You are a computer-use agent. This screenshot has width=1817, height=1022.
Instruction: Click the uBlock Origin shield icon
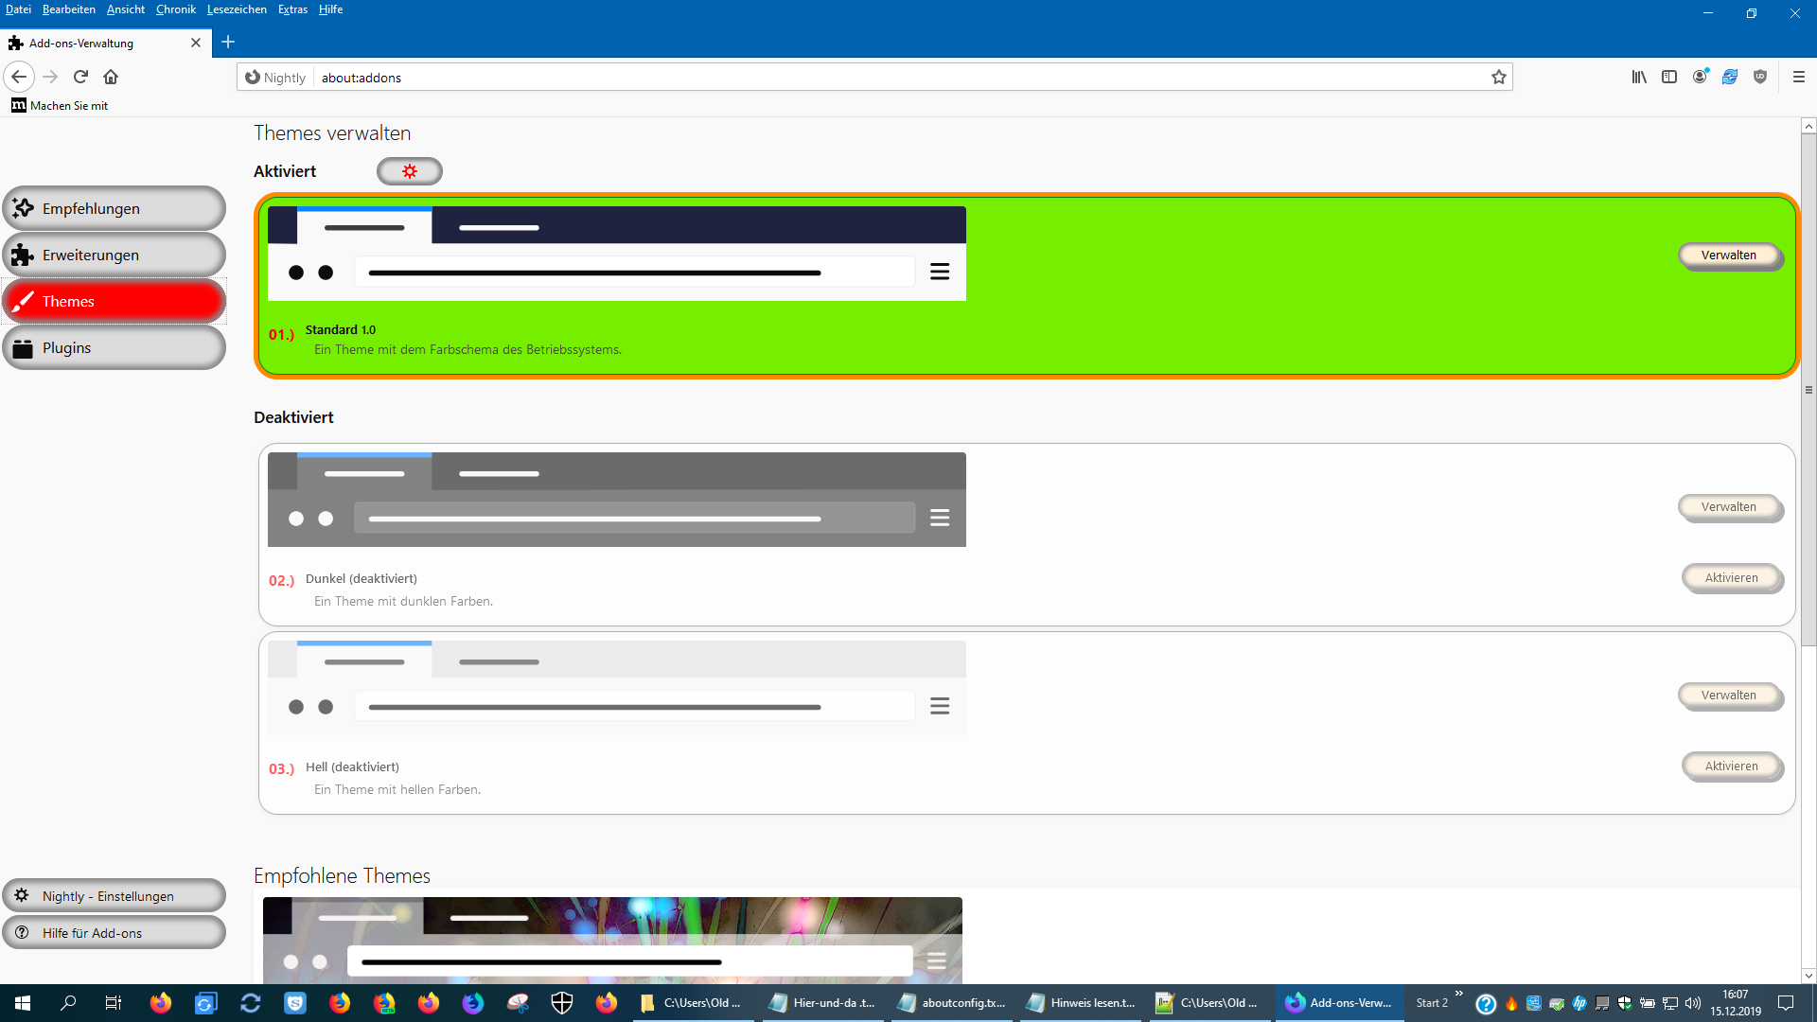coord(1760,77)
